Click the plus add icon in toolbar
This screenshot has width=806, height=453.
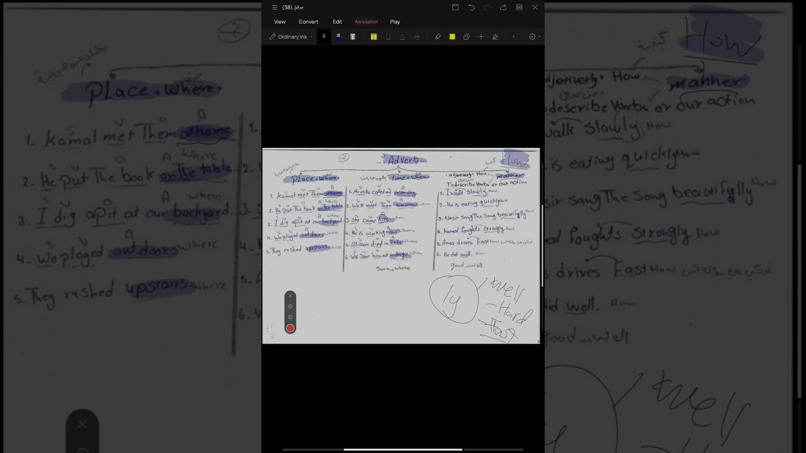[x=481, y=36]
